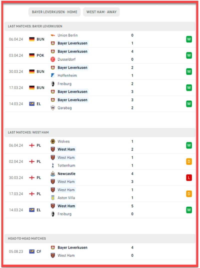Open the 05.08.23 head-to-head match row
This screenshot has width=200, height=268.
click(x=100, y=251)
